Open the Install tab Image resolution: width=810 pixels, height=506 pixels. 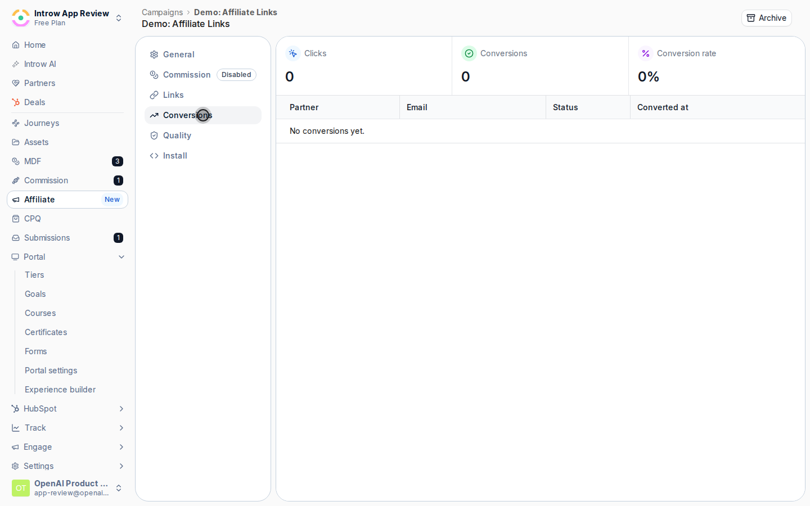203,156
